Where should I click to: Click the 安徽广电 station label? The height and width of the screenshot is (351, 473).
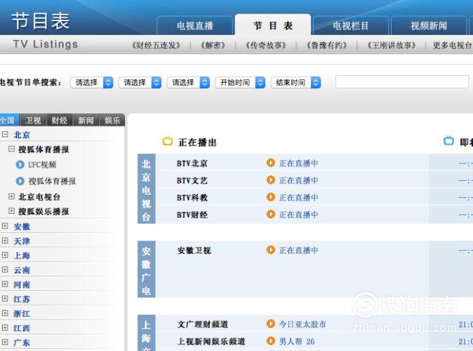146,270
